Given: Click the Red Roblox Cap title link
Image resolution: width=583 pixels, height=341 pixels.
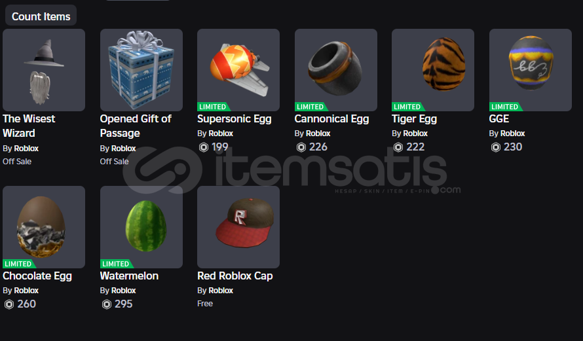Looking at the screenshot, I should (x=235, y=276).
